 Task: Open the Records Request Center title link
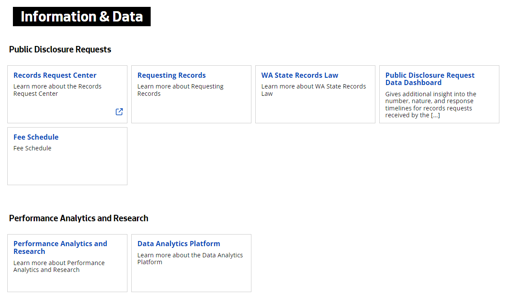click(x=55, y=75)
